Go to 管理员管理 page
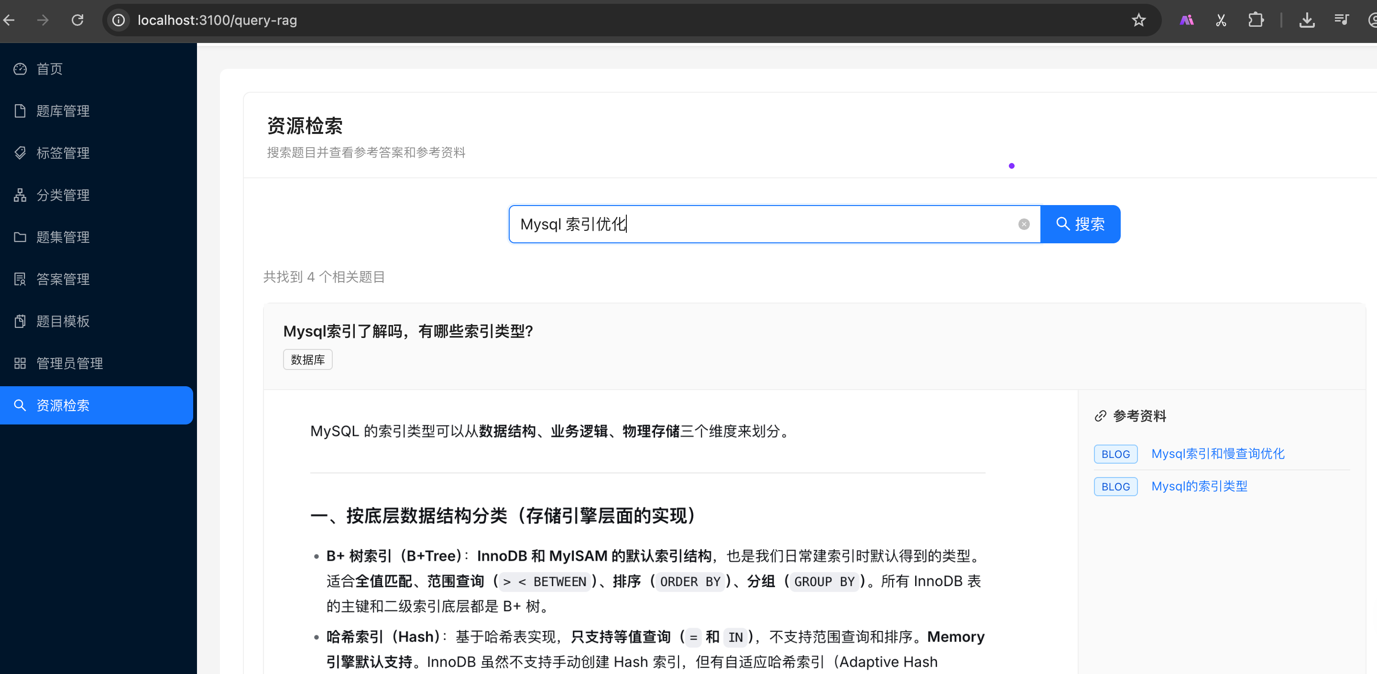The width and height of the screenshot is (1377, 674). pos(96,363)
